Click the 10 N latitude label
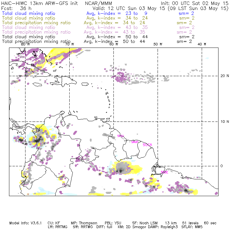 pyautogui.click(x=225, y=122)
